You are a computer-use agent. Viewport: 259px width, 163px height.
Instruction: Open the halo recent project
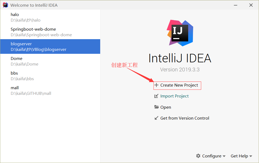(x=50, y=17)
